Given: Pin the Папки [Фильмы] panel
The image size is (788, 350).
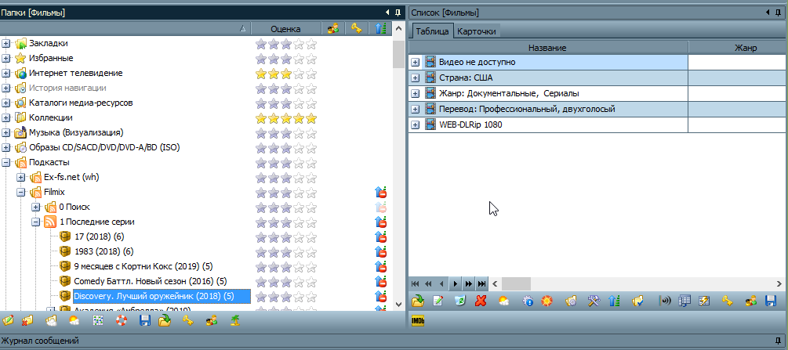Looking at the screenshot, I should coord(398,13).
